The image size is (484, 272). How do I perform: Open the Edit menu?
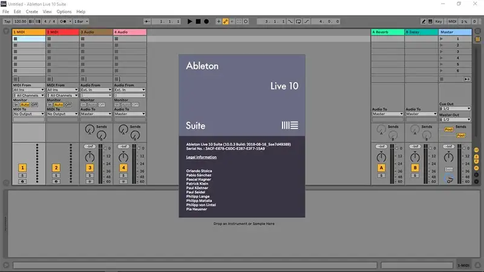(18, 11)
